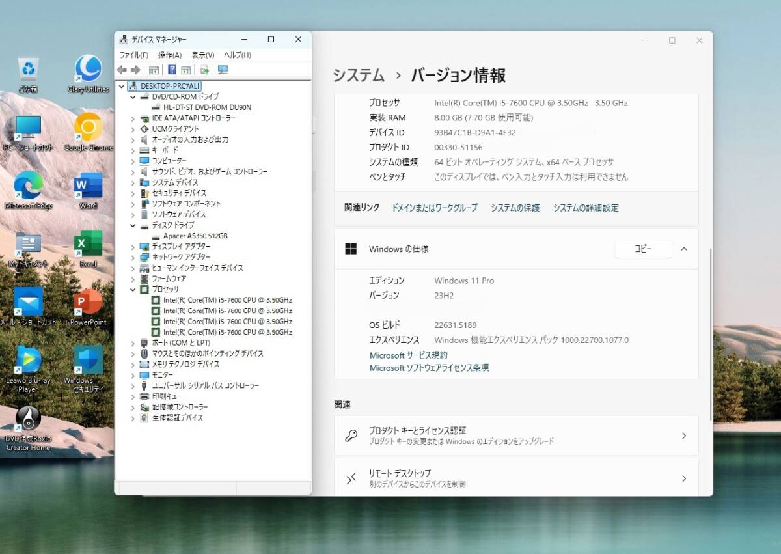Select the 生体認証デバイス tree item
Viewport: 781px width, 554px height.
[x=177, y=418]
